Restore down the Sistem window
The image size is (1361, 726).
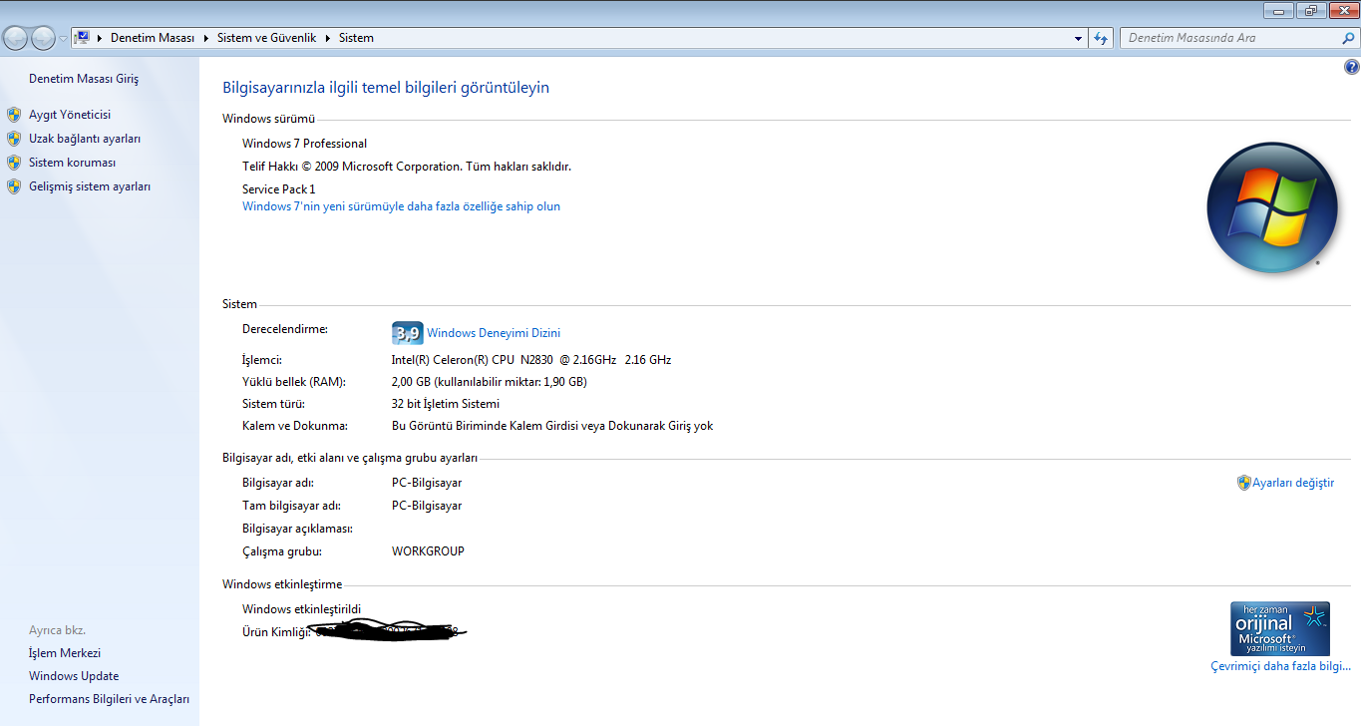pos(1309,10)
